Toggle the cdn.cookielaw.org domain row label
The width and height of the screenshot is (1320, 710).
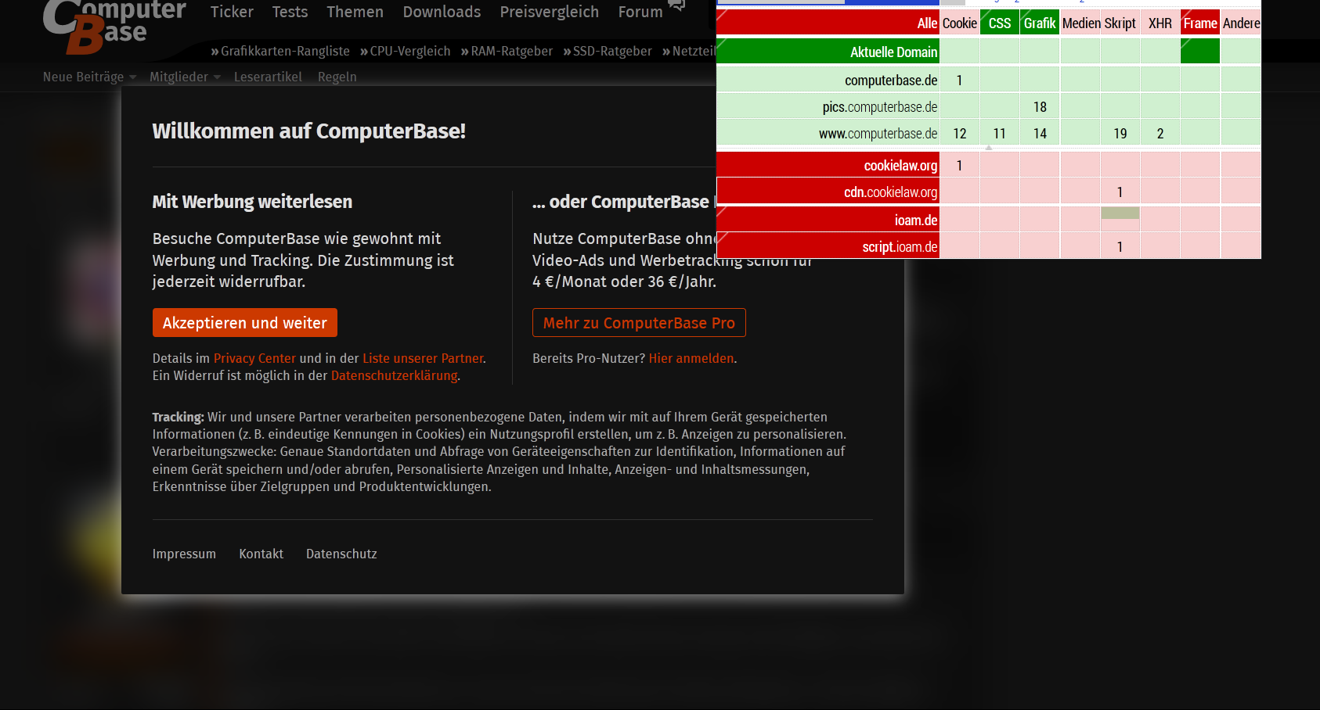tap(828, 192)
